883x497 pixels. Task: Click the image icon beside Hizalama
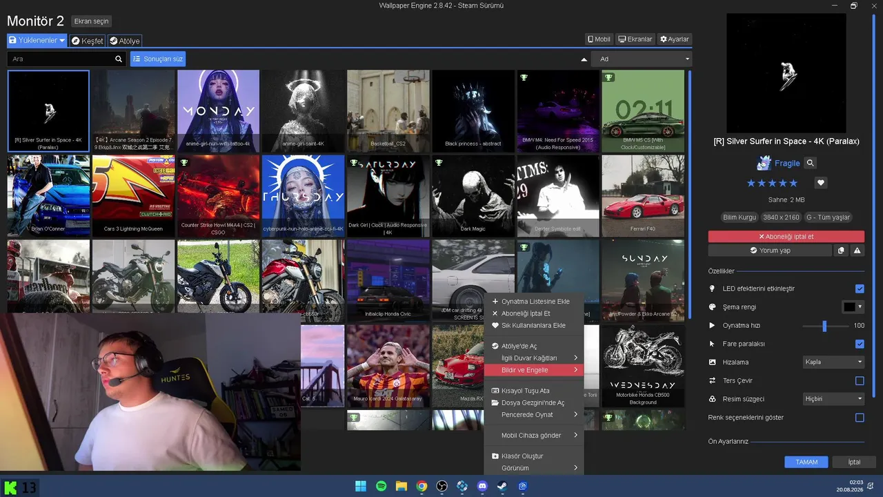(x=713, y=362)
